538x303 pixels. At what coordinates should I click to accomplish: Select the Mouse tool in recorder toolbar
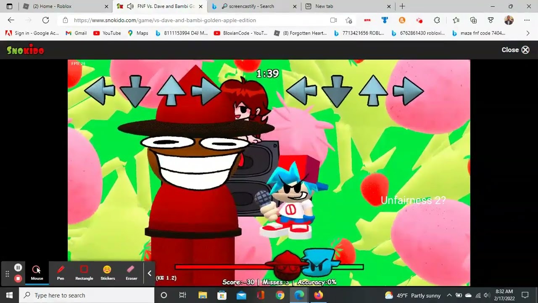(37, 273)
